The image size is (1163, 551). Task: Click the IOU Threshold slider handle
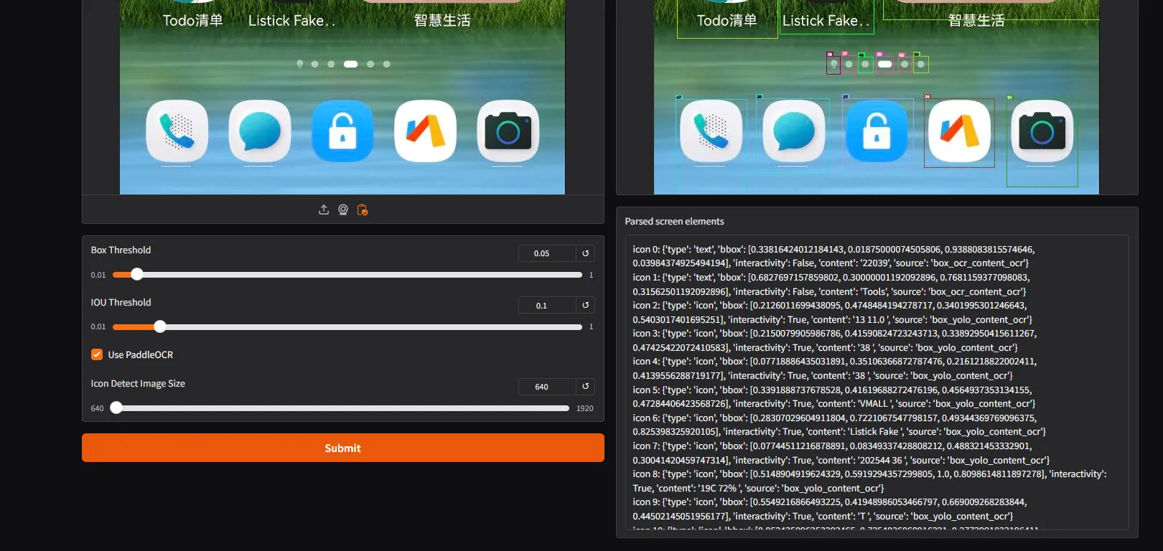pos(160,326)
